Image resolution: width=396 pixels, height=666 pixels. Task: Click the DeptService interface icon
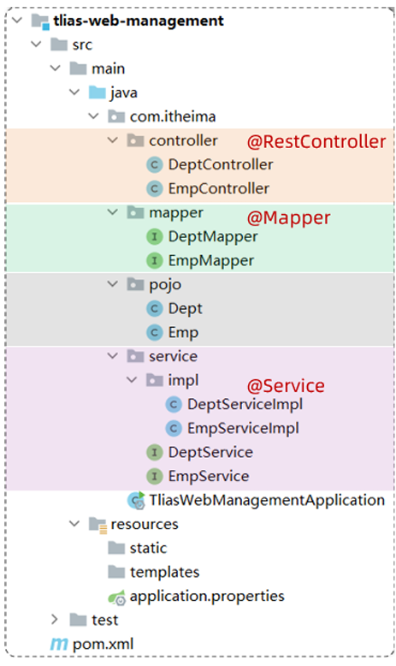tap(155, 452)
